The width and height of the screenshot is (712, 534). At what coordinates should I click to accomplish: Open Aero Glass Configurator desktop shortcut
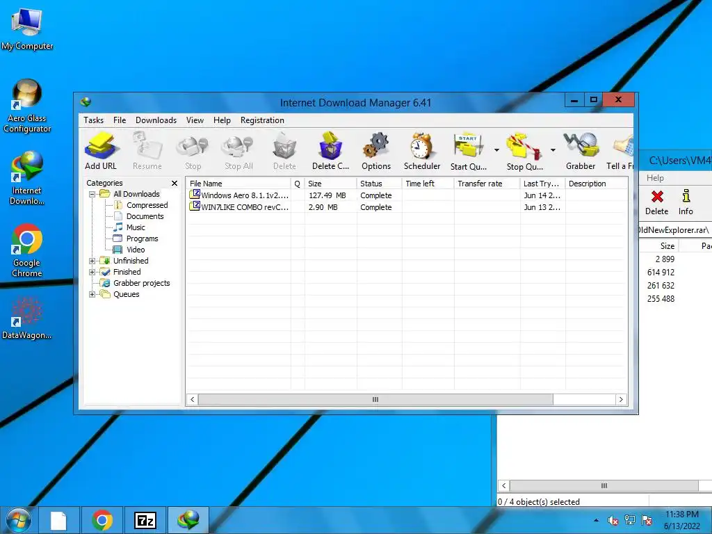point(27,106)
